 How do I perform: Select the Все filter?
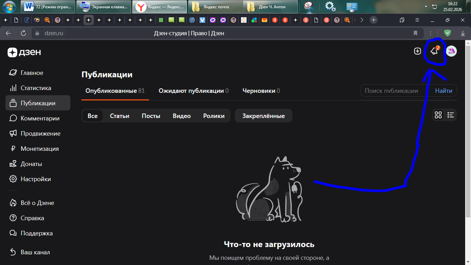[x=93, y=116]
